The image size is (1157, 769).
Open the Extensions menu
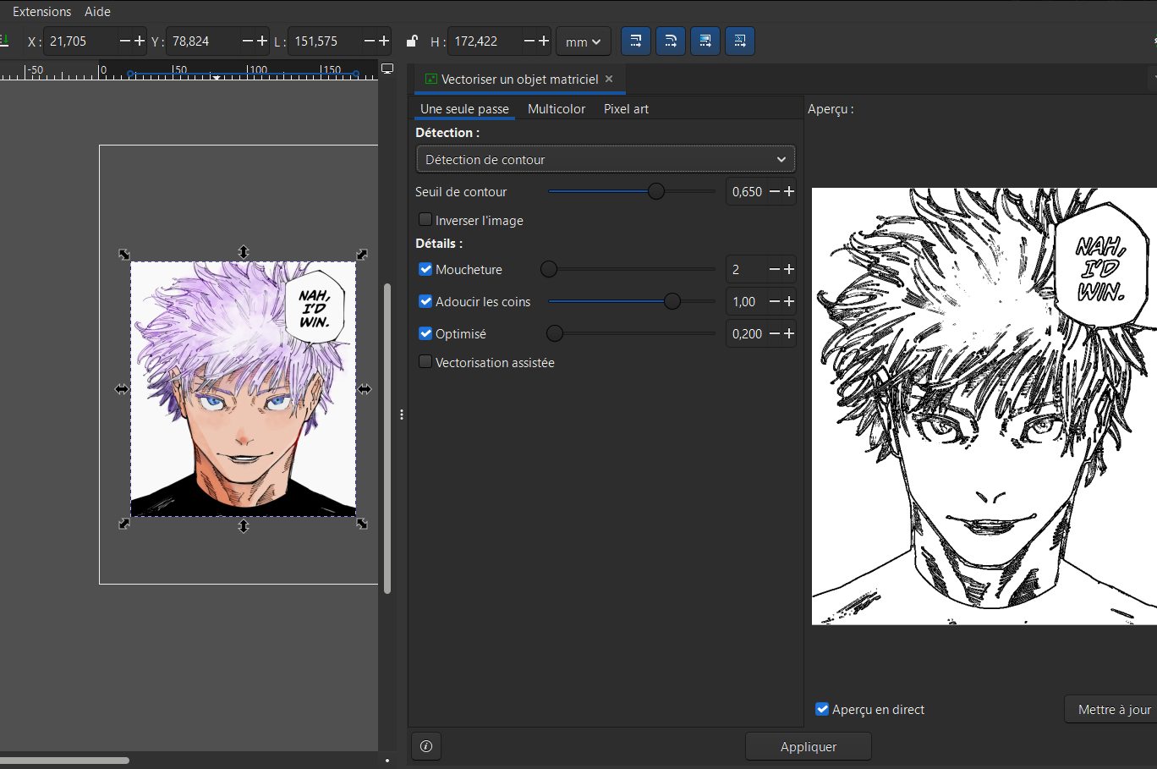[x=41, y=11]
